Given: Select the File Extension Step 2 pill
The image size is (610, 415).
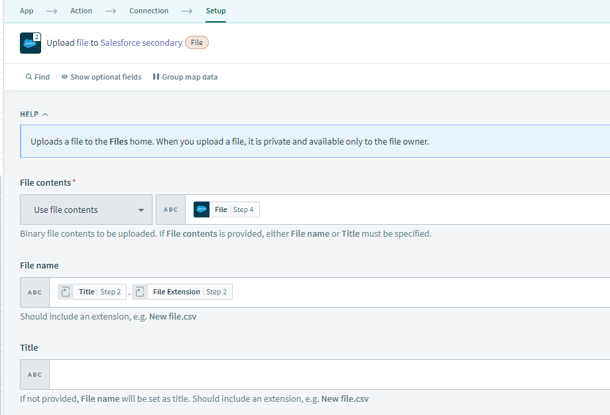Looking at the screenshot, I should [x=182, y=292].
